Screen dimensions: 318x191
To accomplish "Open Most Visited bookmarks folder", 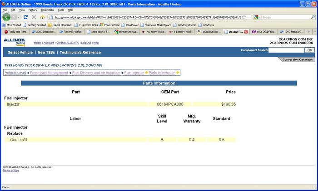I will (11, 25).
